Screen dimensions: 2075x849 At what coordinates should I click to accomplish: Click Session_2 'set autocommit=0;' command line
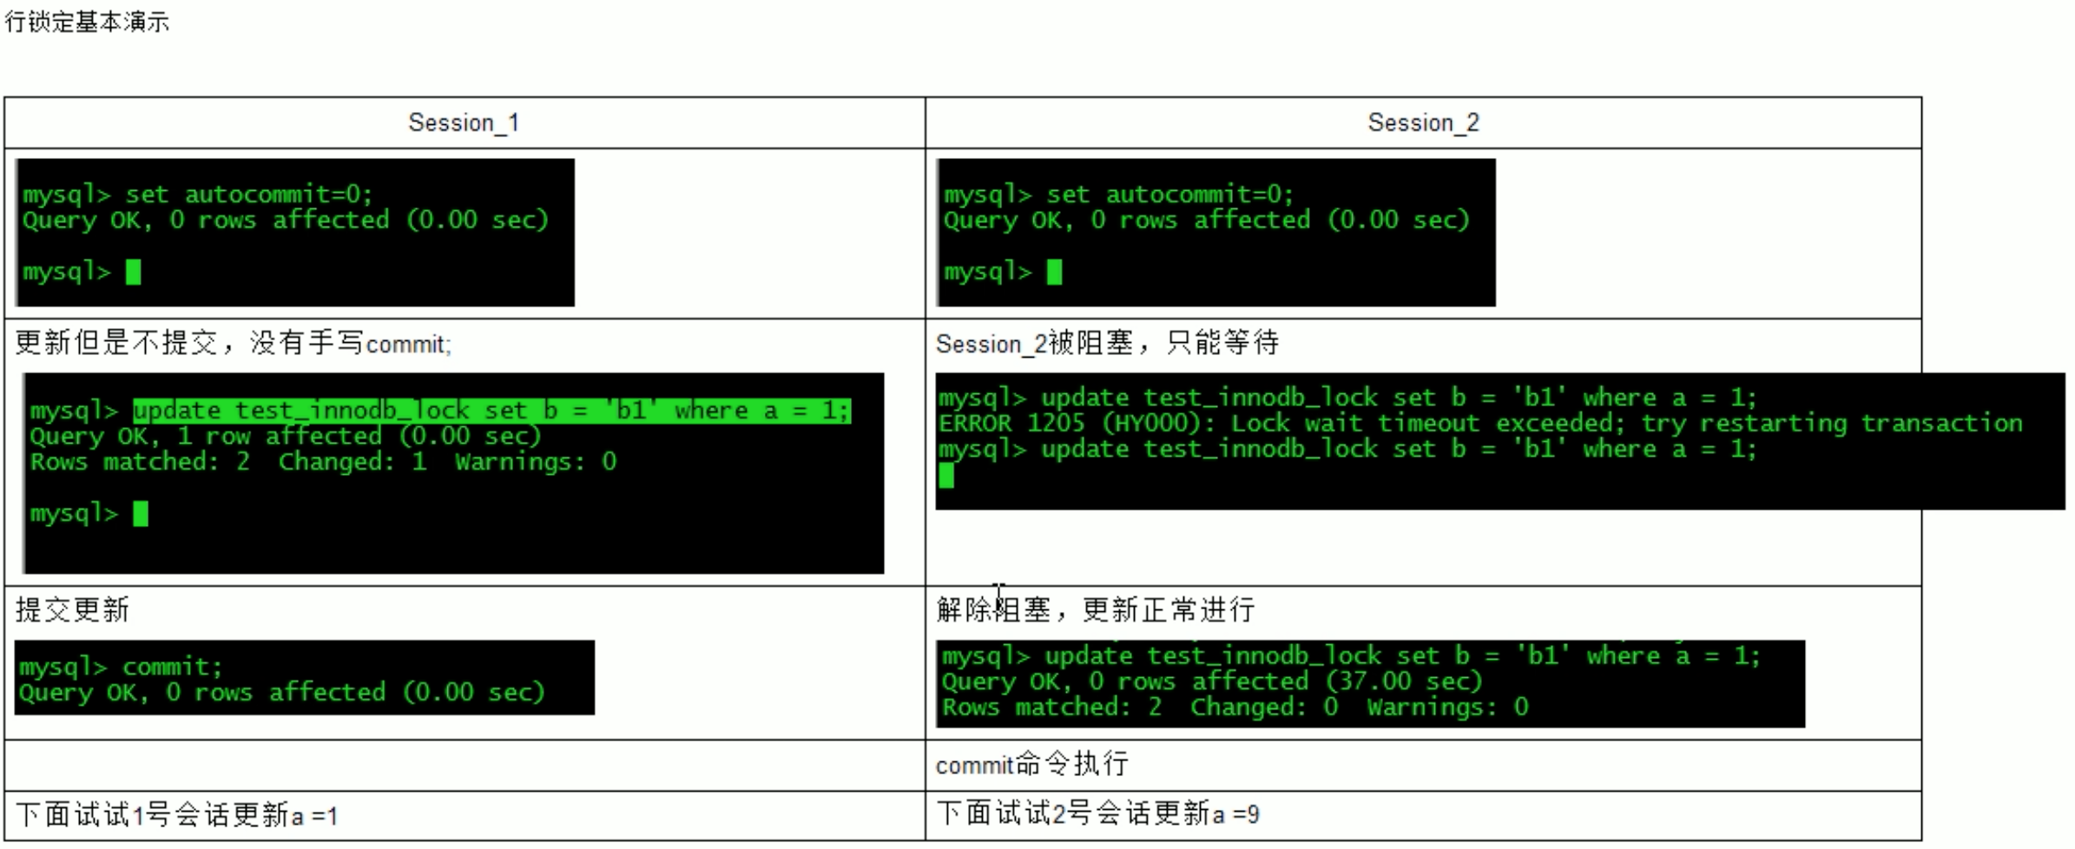(x=1119, y=194)
